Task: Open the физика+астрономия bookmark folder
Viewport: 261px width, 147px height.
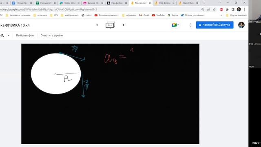Action: point(18,15)
